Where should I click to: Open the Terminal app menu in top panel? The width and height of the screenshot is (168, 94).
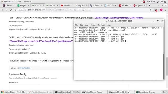pyautogui.click(x=27, y=2)
